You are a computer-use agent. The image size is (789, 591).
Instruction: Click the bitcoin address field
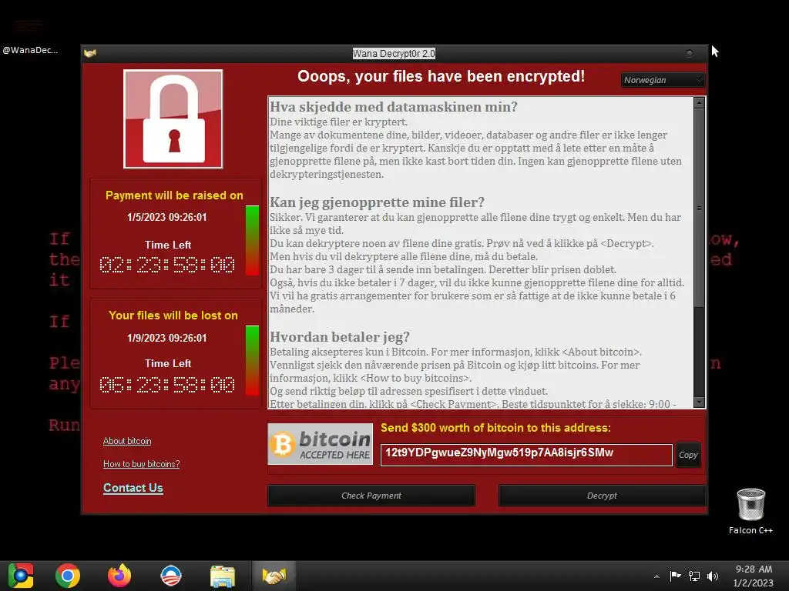click(526, 455)
